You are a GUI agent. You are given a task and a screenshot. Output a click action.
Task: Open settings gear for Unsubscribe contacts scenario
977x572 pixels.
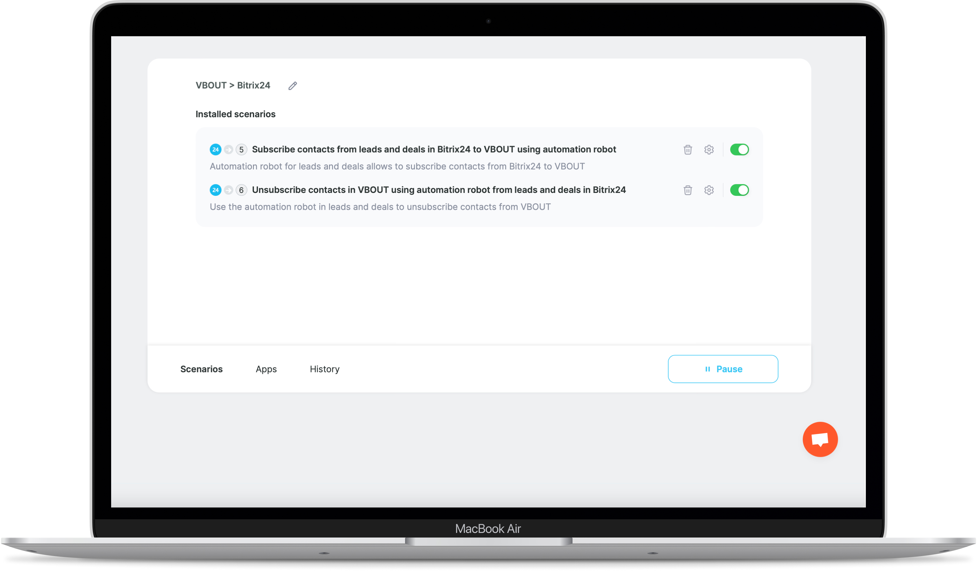tap(709, 190)
